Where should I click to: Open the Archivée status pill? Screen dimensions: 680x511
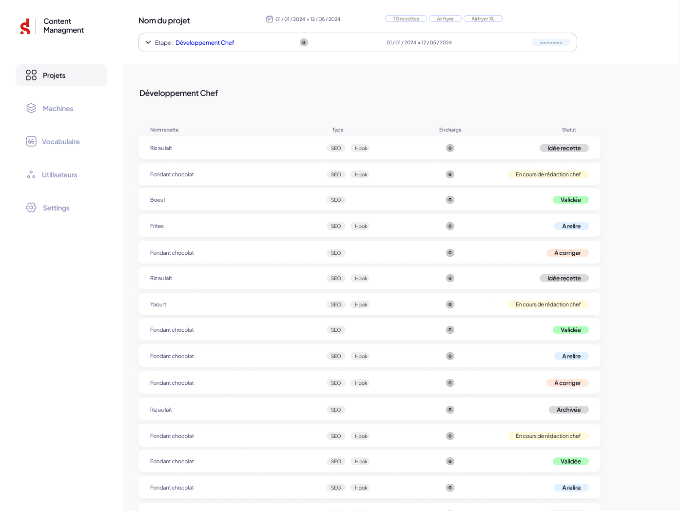[569, 410]
